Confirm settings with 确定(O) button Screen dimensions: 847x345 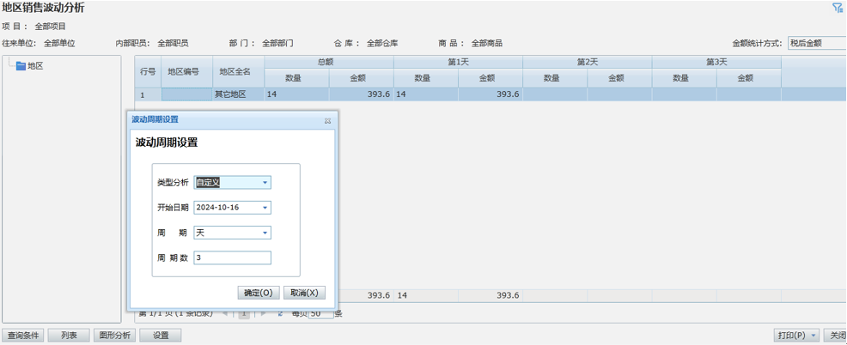point(259,293)
